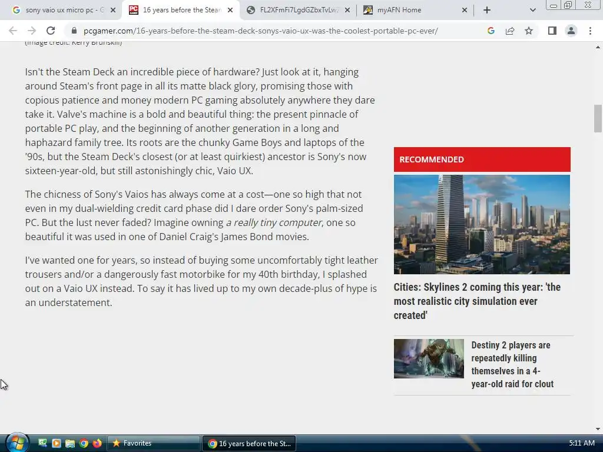Viewport: 603px width, 452px height.
Task: Open the Destiny 2 players headline link
Action: pos(512,364)
